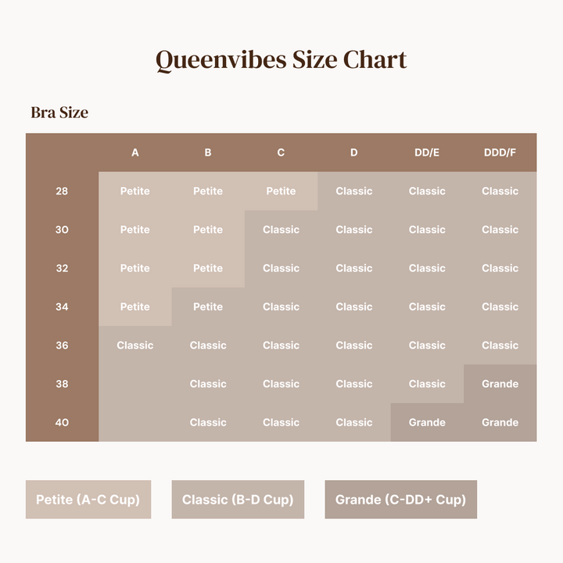
Task: Select the Grande (C-DD+ Cup) legend swatch
Action: [x=400, y=500]
